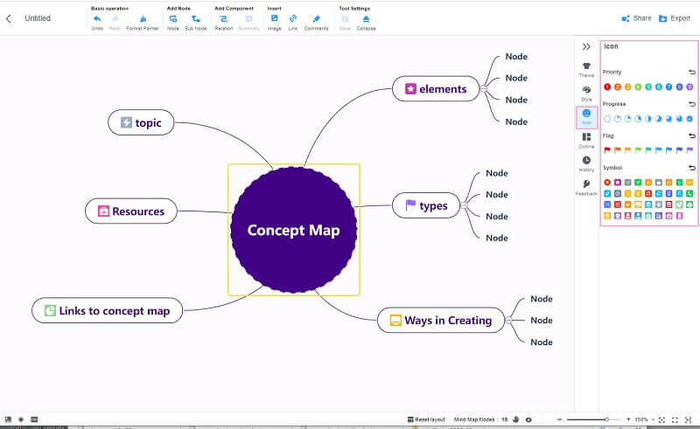Enter full screen with the bottom-right icon

click(675, 419)
